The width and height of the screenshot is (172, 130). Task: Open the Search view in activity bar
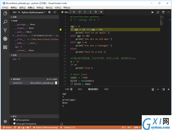point(5,22)
